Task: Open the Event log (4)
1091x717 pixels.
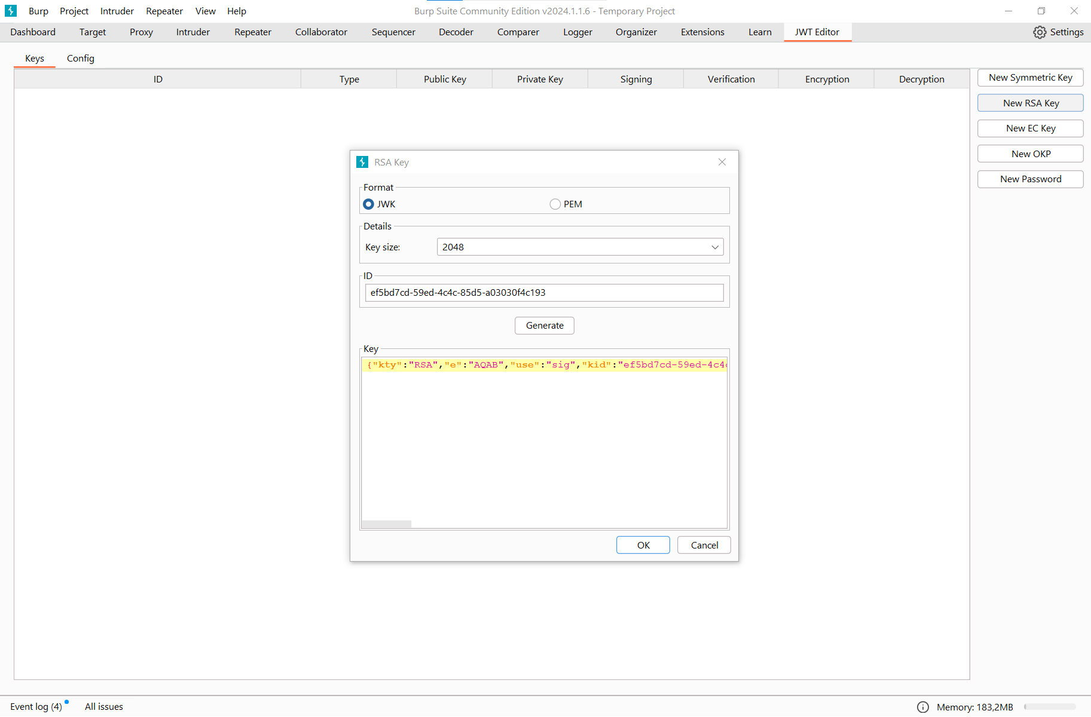Action: click(x=36, y=706)
